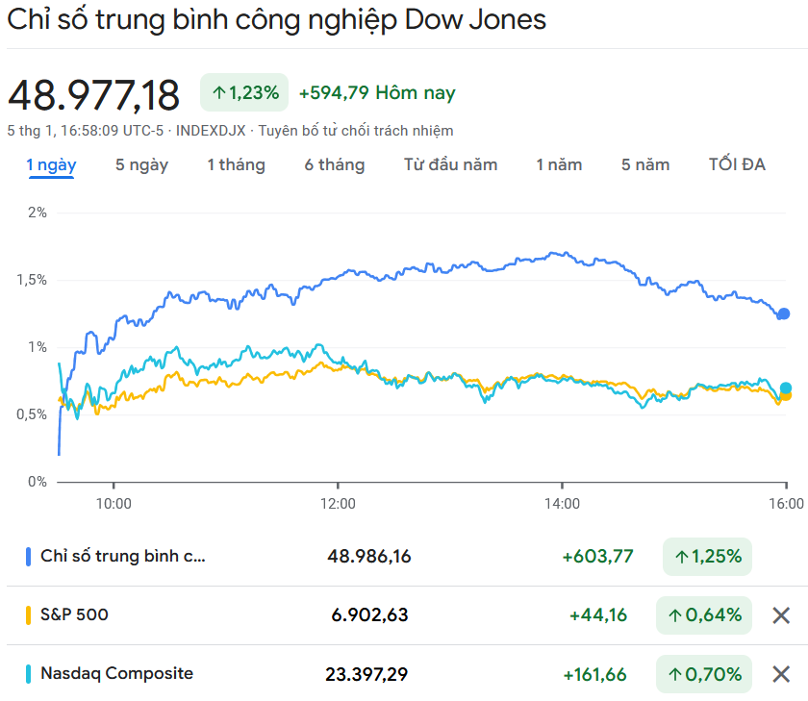Image resolution: width=808 pixels, height=701 pixels.
Task: Click the blue Dow Jones endpoint dot
Action: [783, 313]
